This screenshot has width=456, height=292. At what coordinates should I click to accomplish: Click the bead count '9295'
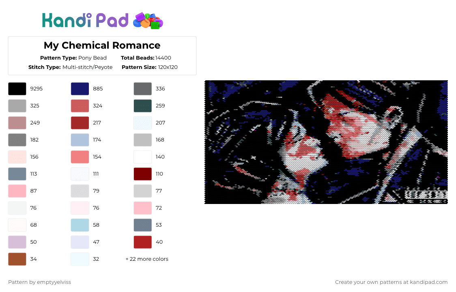click(x=37, y=89)
